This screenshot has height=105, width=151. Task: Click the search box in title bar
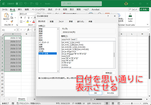point(81,4)
